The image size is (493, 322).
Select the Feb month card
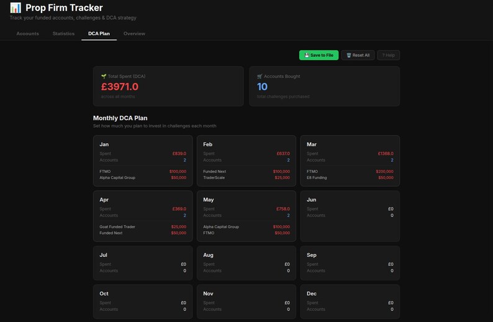(246, 161)
